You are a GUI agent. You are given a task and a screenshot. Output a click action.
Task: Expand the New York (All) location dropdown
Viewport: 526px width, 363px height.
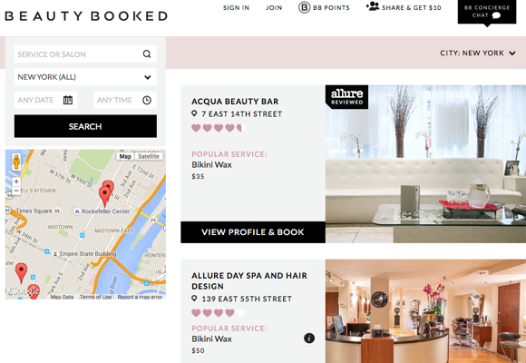point(85,77)
